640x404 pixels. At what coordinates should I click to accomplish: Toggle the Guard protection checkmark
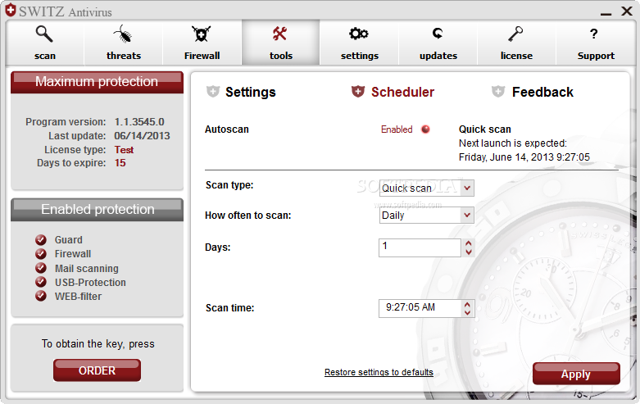pos(41,240)
